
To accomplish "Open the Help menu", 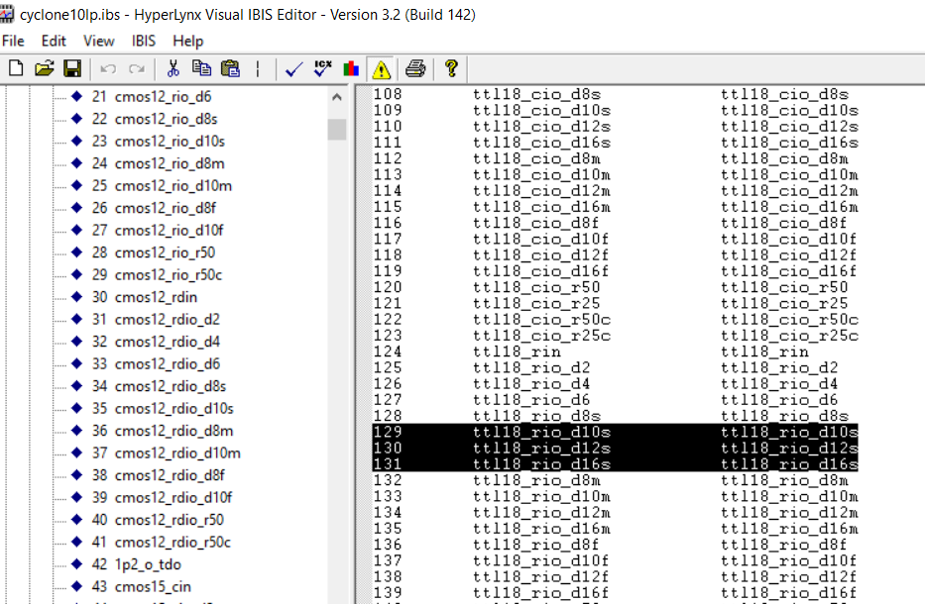I will click(x=187, y=41).
